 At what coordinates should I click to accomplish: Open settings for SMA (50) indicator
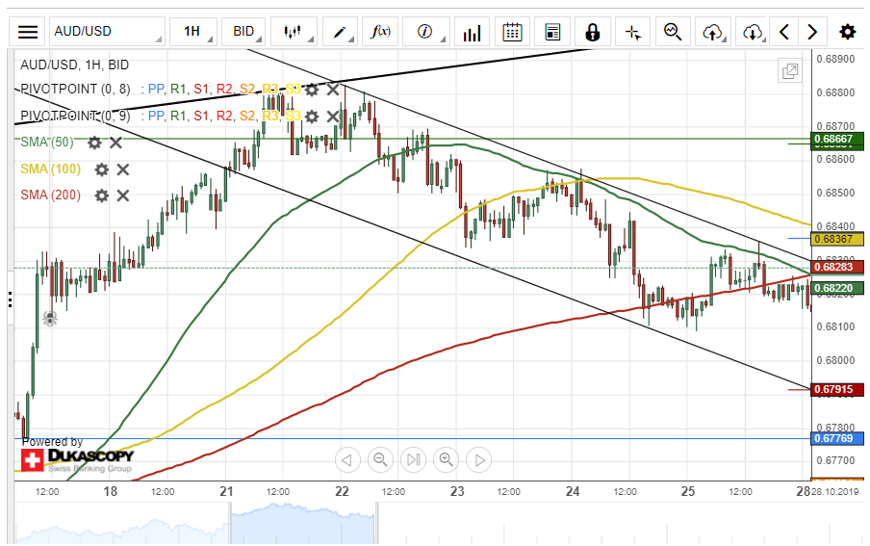coord(94,143)
